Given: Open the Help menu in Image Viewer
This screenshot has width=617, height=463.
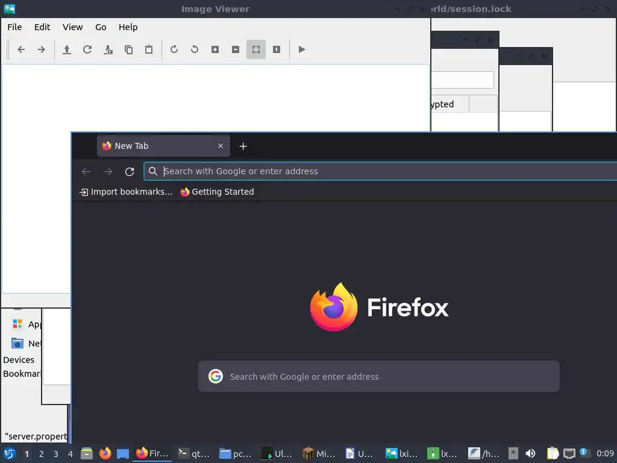Looking at the screenshot, I should click(128, 27).
